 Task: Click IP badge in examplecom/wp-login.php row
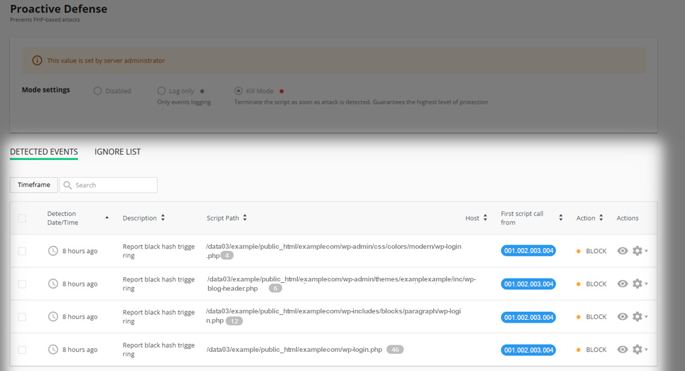tap(529, 350)
